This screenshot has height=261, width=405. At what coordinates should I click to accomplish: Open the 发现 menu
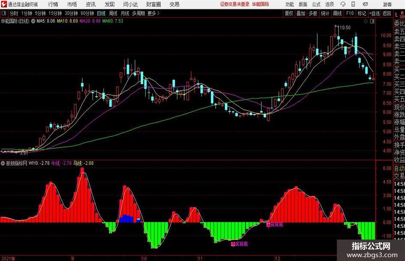(x=110, y=4)
